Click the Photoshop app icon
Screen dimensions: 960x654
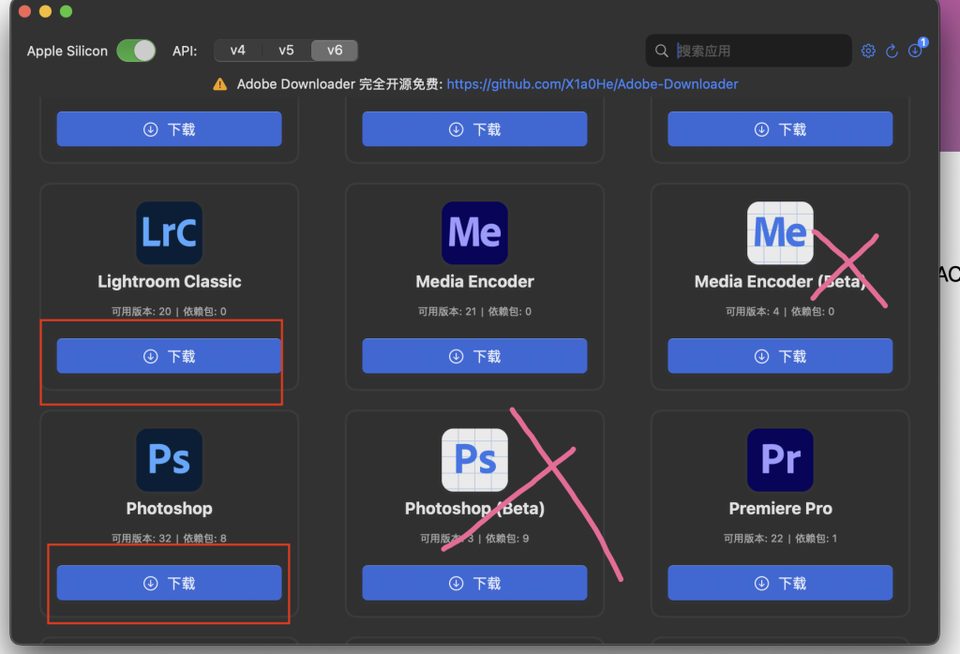click(169, 459)
